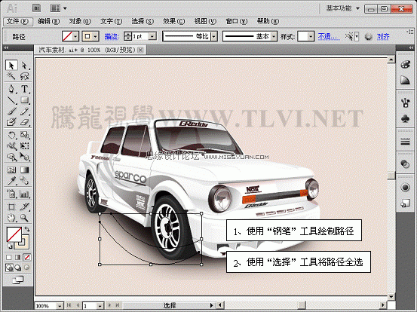This screenshot has height=312, width=417.
Task: Open the Graphic Styles panel icon
Action: click(x=405, y=203)
